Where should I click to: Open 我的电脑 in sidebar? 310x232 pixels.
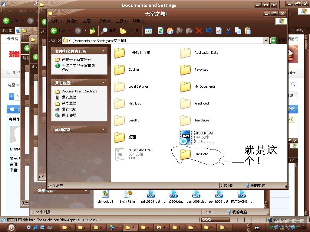coord(69,109)
